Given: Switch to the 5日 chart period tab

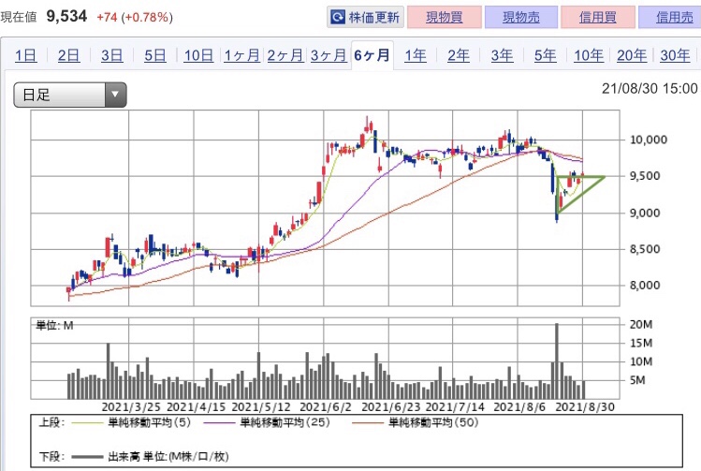Looking at the screenshot, I should [155, 55].
